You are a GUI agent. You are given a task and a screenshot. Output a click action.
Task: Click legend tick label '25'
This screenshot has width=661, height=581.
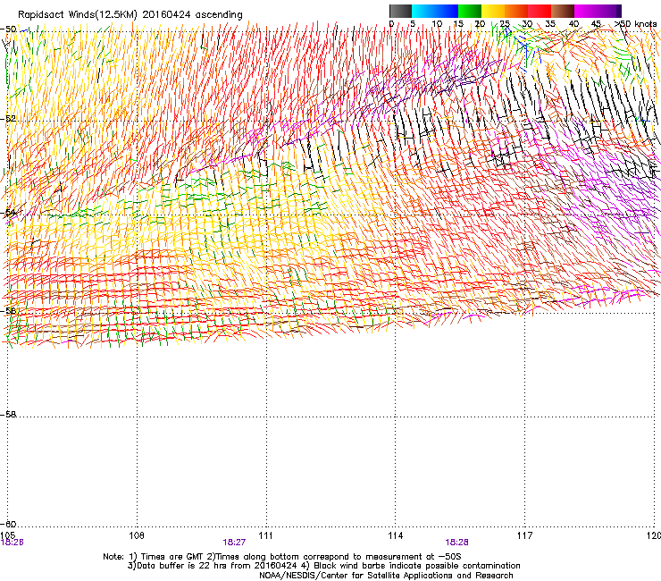tap(505, 23)
